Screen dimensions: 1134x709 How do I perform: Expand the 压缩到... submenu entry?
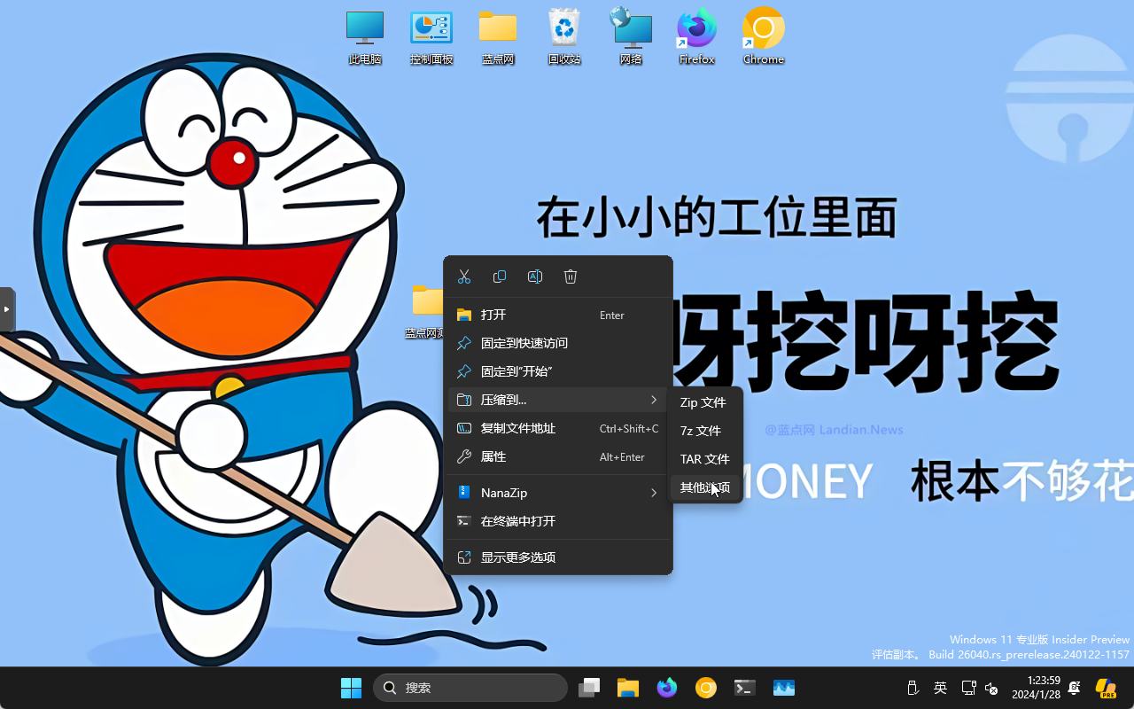(x=558, y=400)
